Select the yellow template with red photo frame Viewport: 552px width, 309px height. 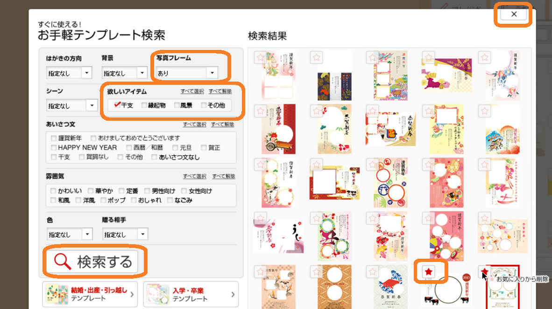446,129
